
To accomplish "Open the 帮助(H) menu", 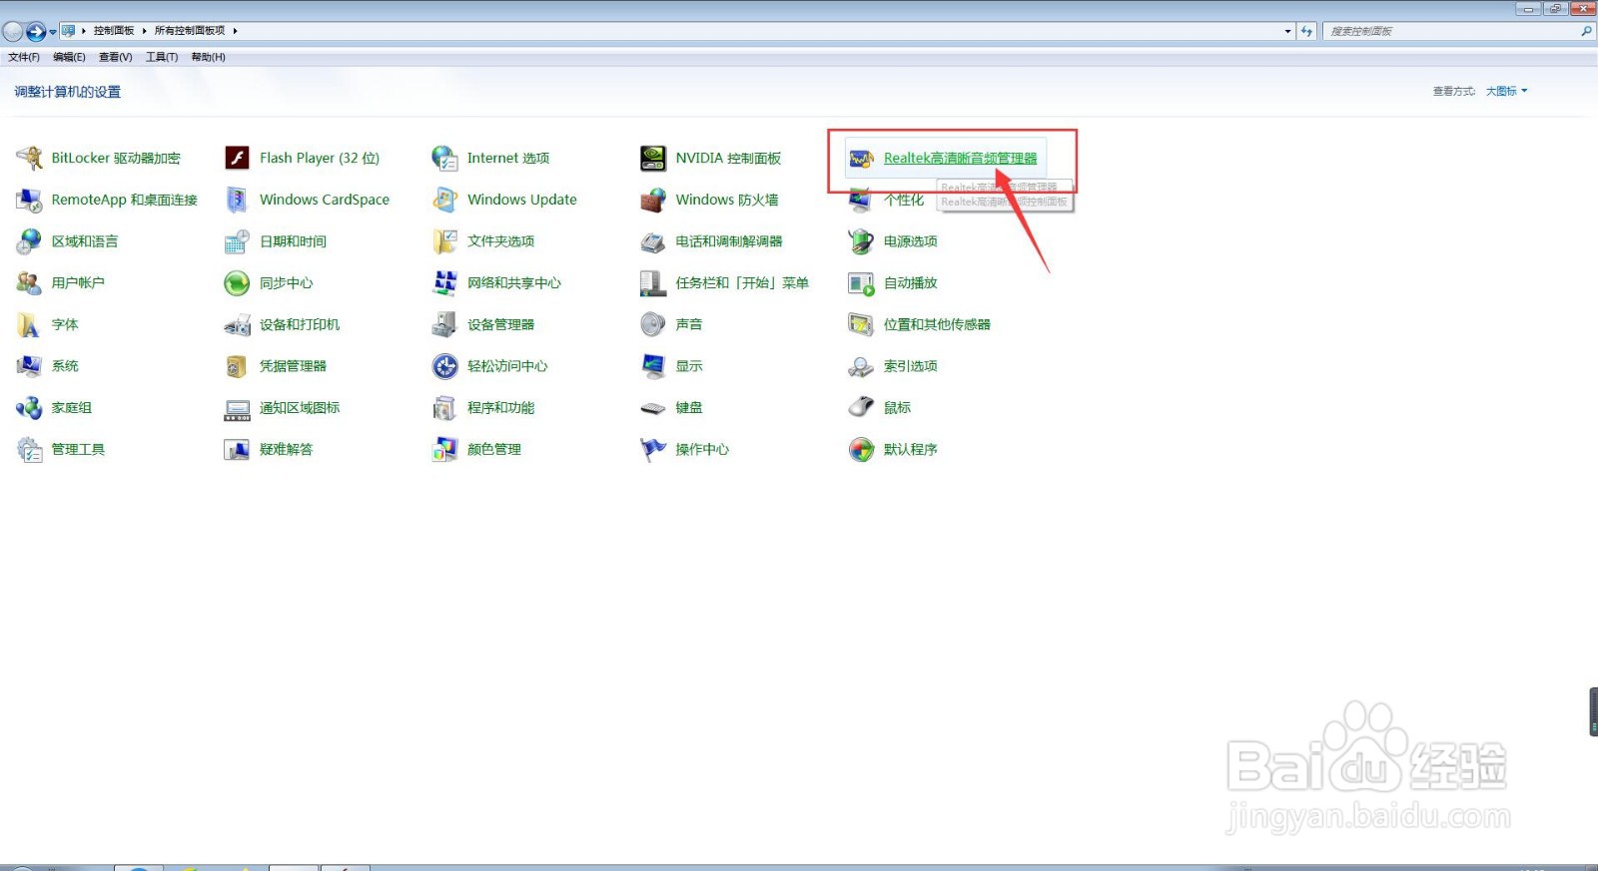I will click(208, 57).
